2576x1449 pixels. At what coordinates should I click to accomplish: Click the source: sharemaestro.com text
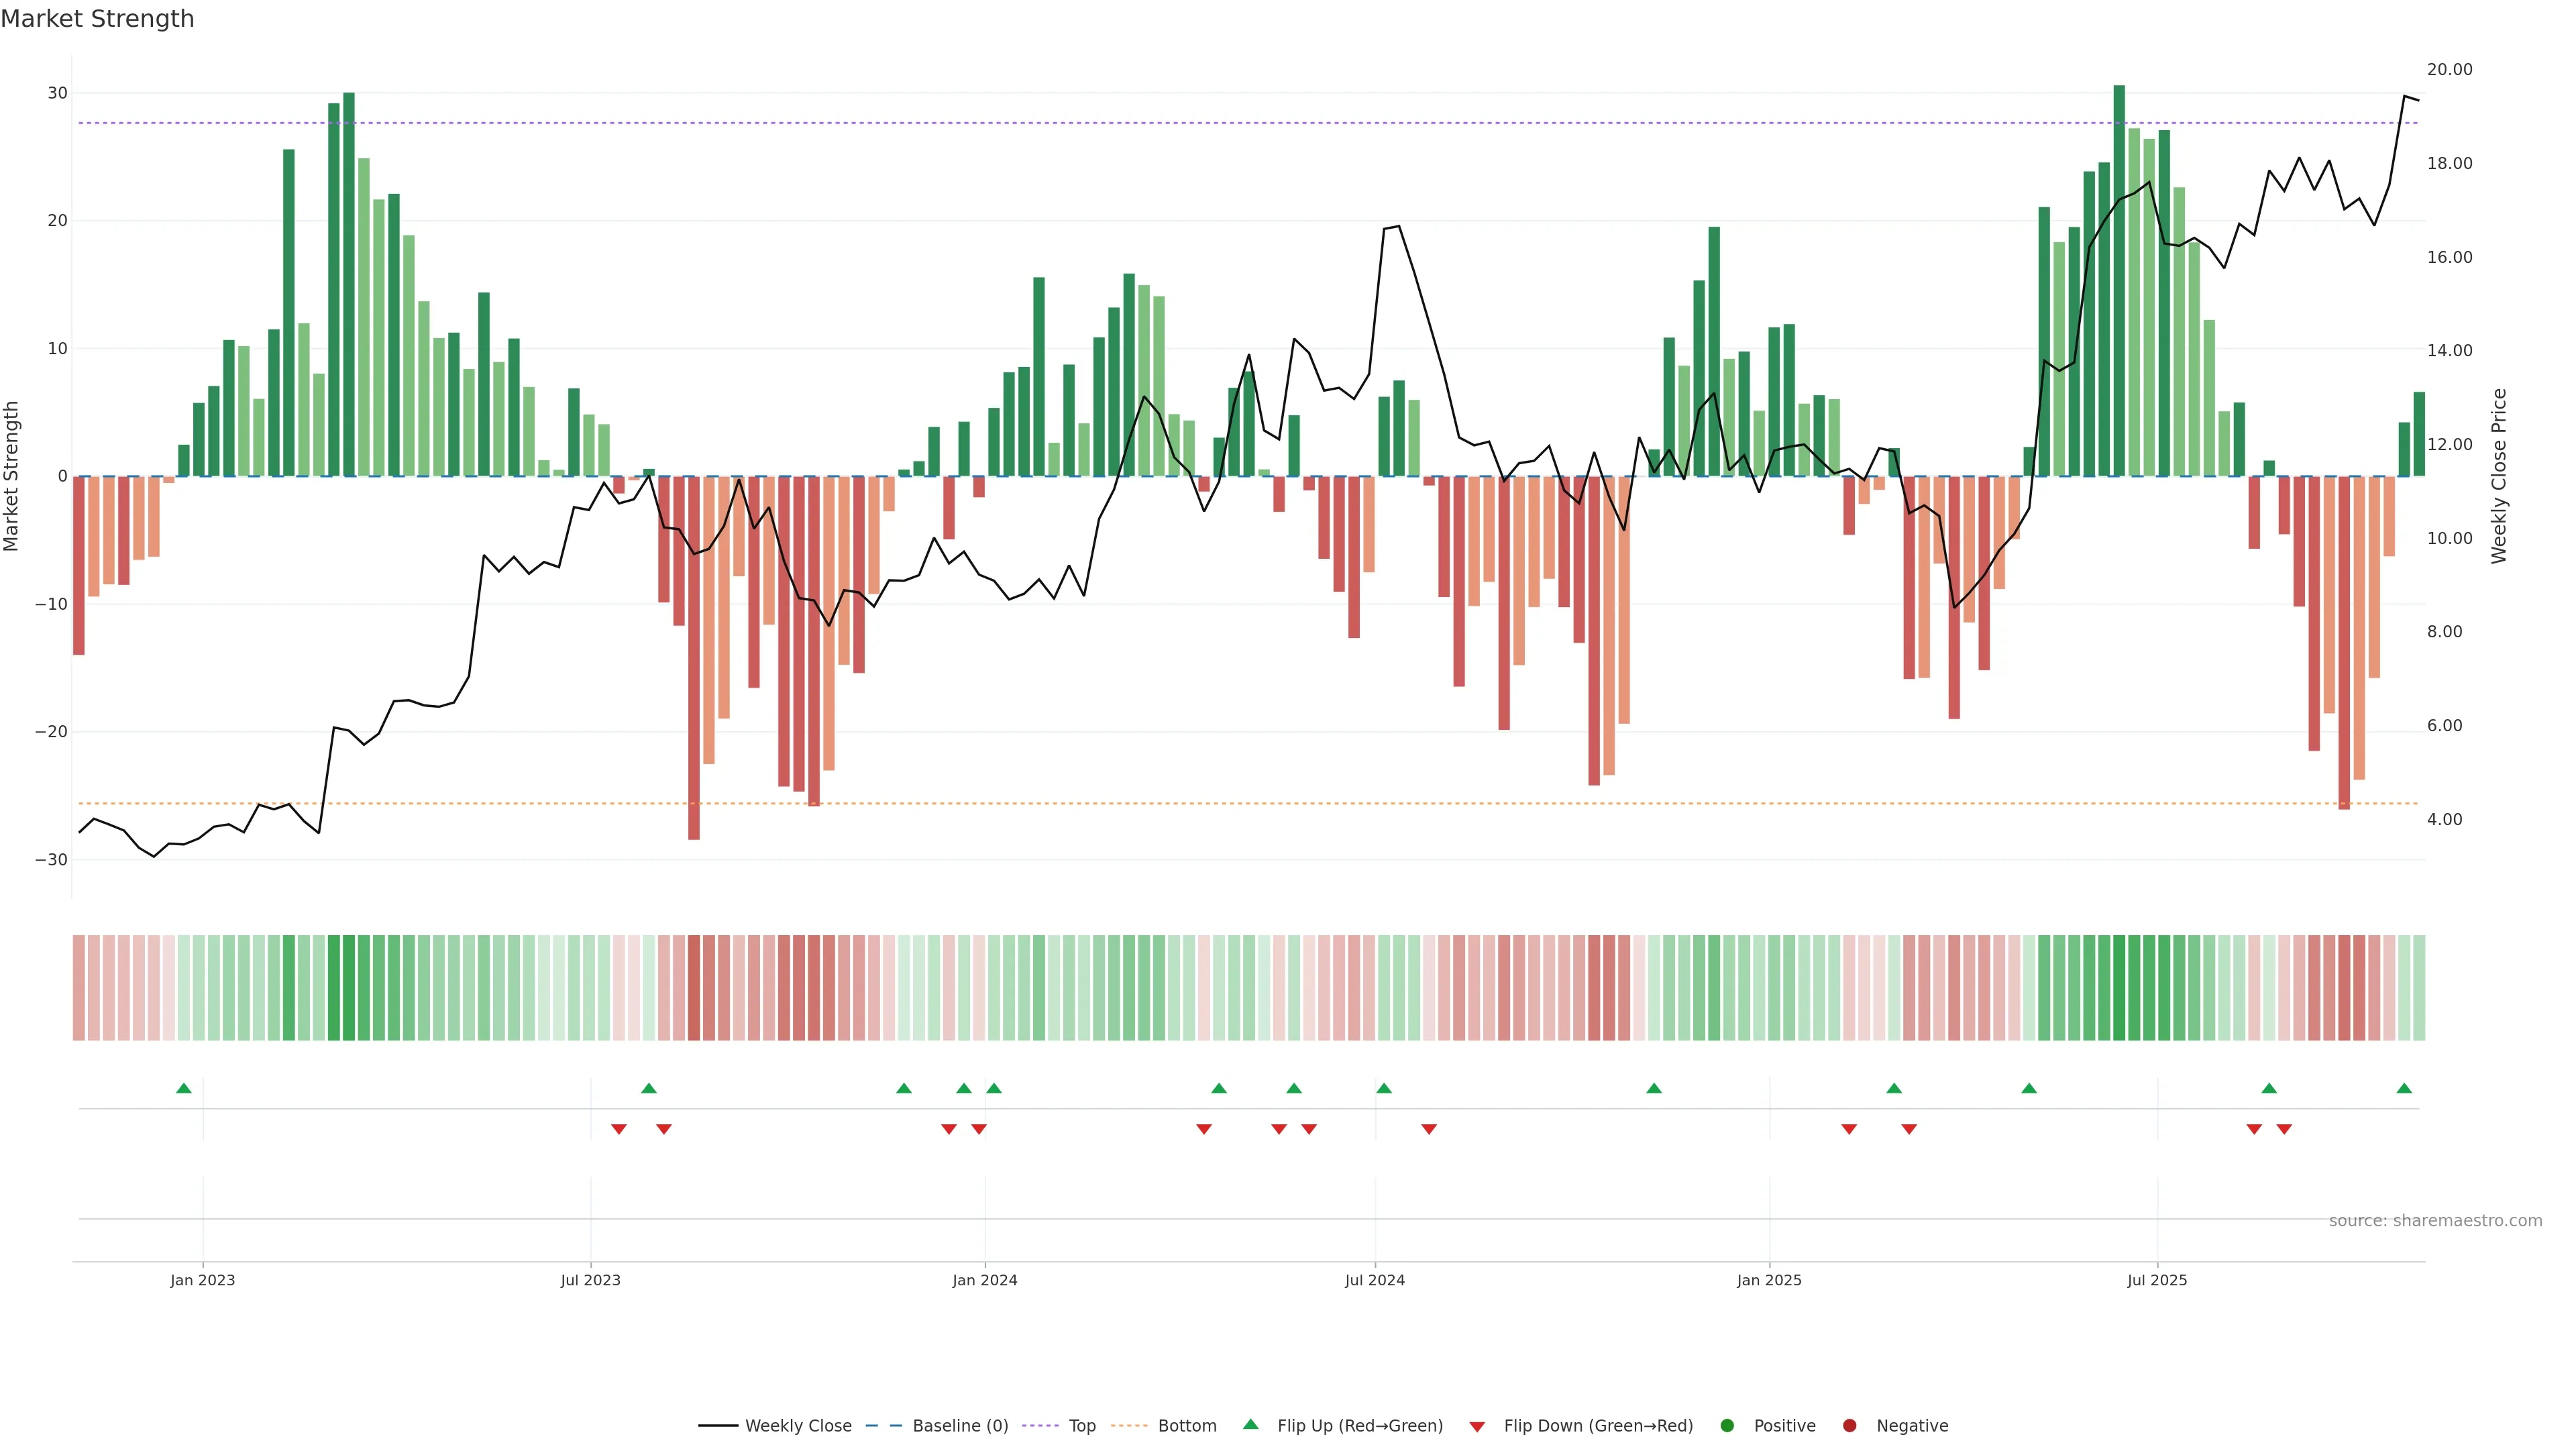(2435, 1221)
